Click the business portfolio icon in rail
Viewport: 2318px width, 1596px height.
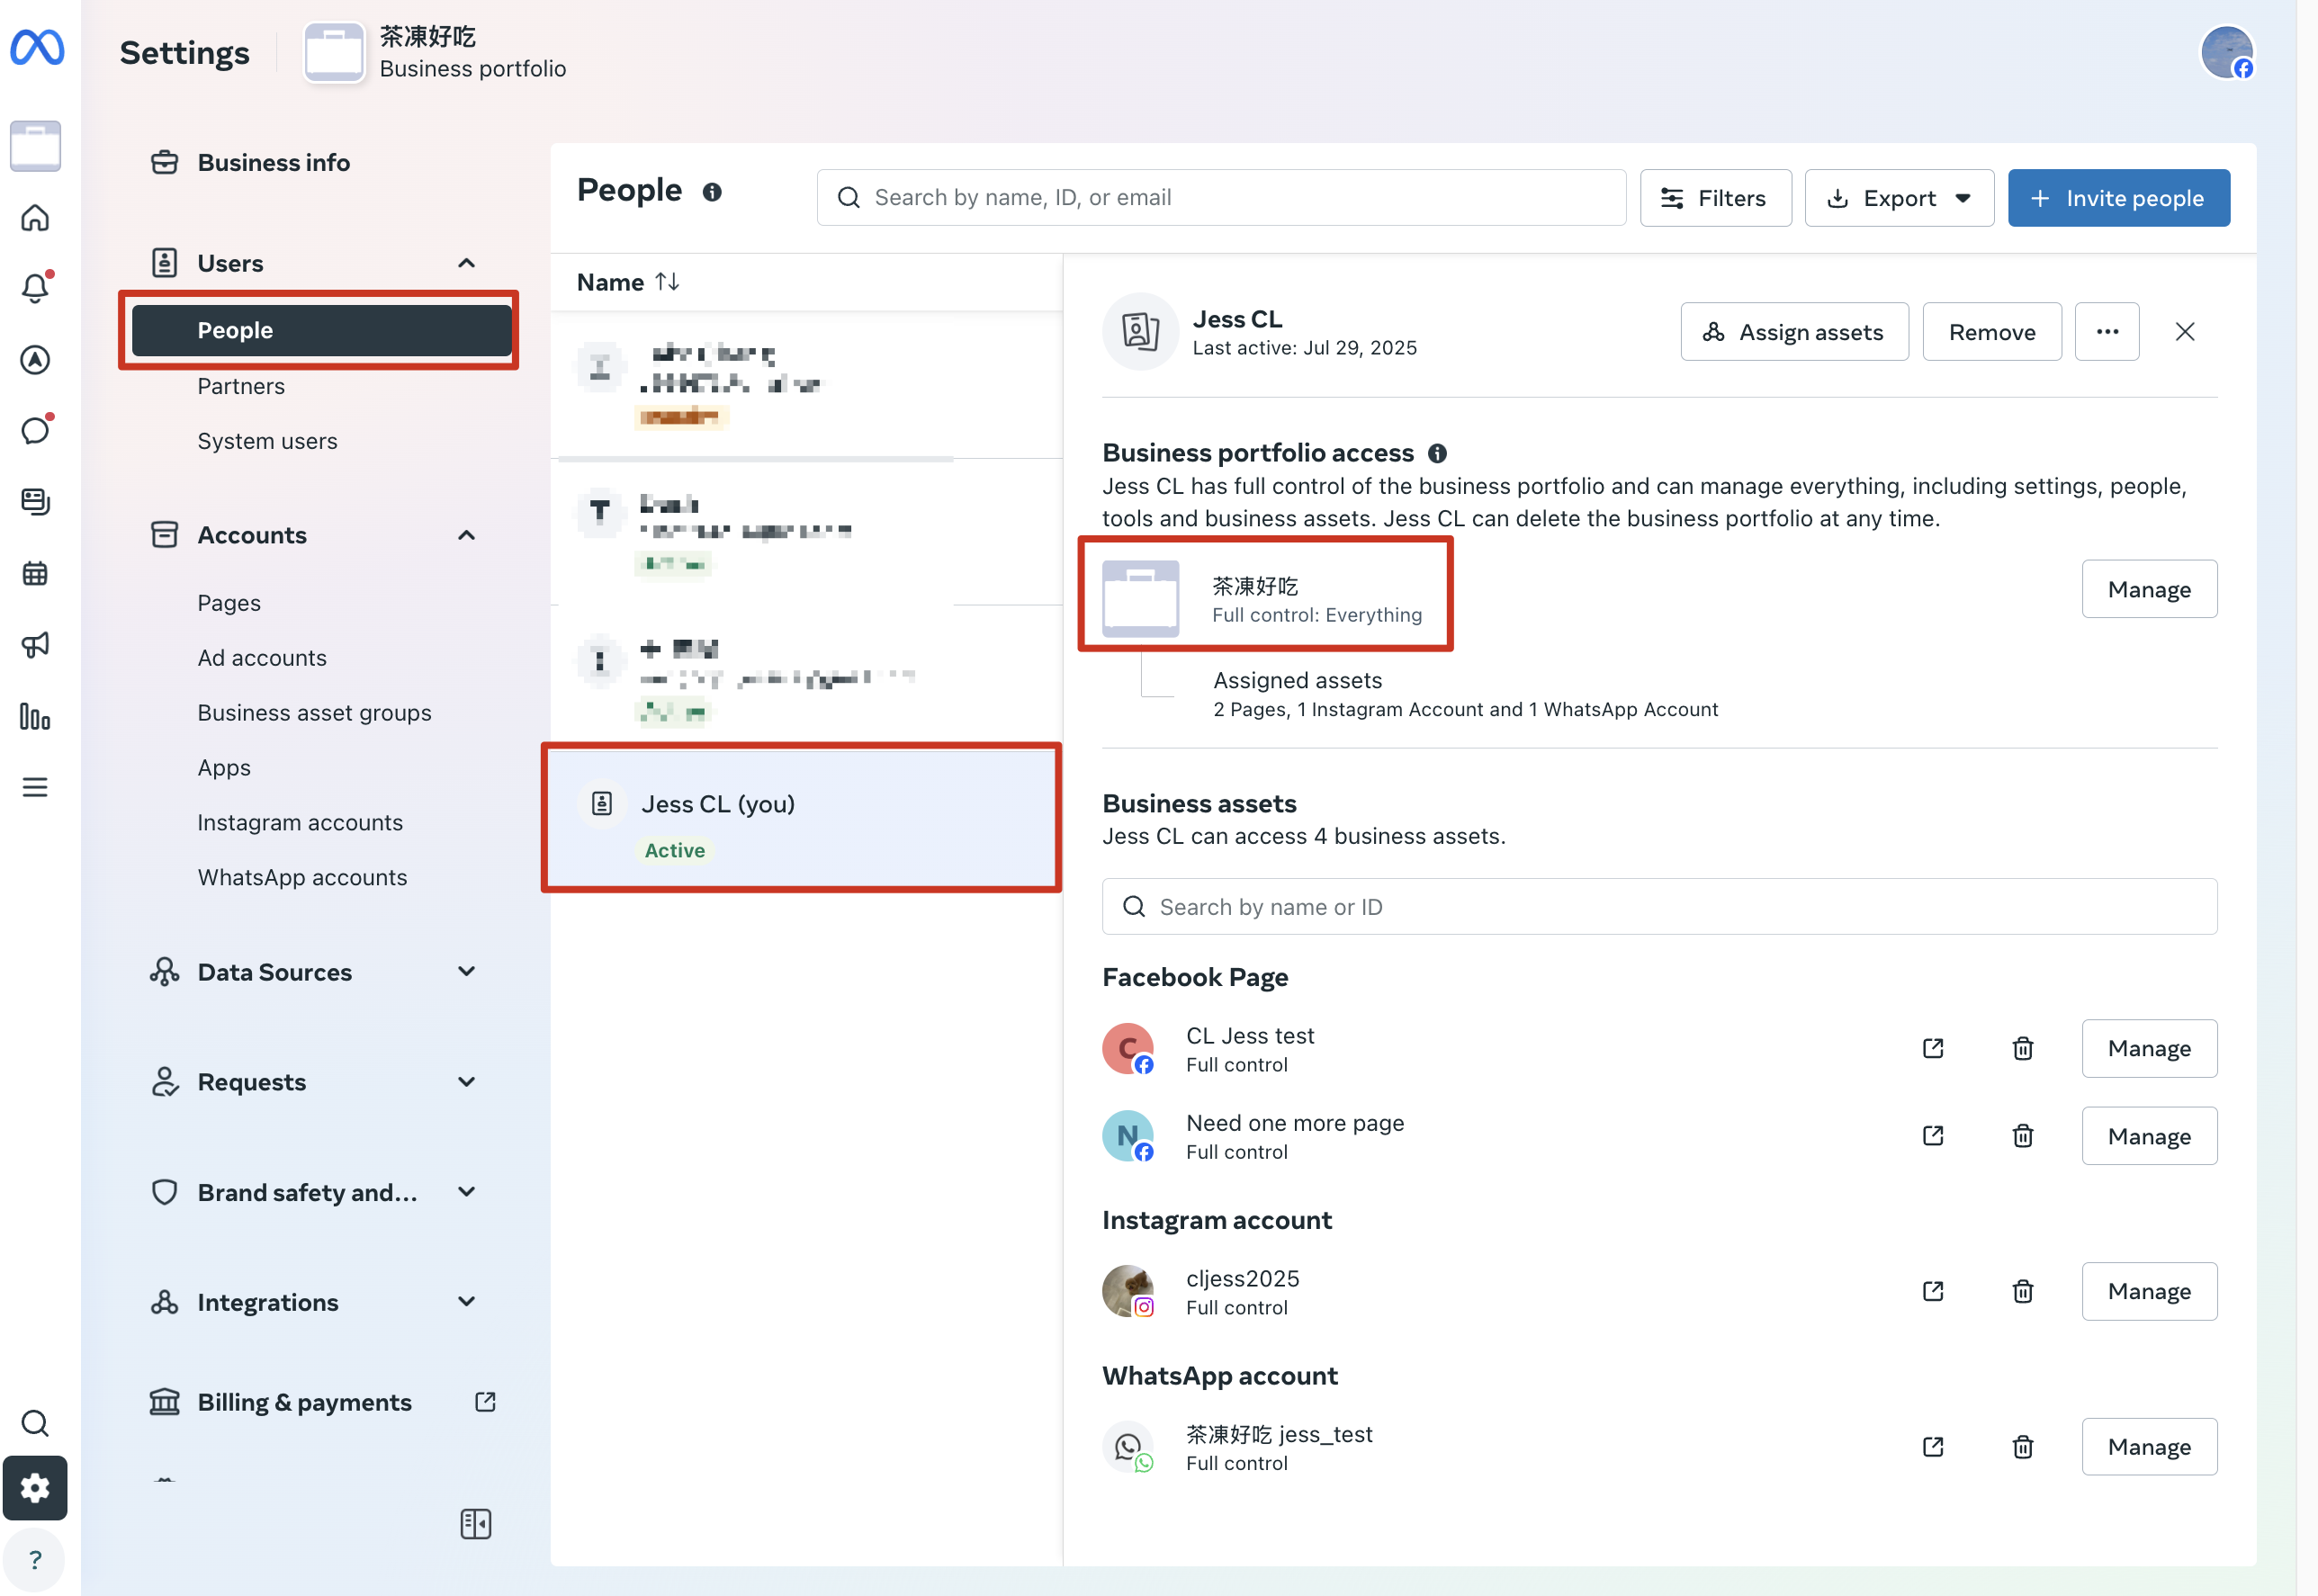click(x=35, y=146)
